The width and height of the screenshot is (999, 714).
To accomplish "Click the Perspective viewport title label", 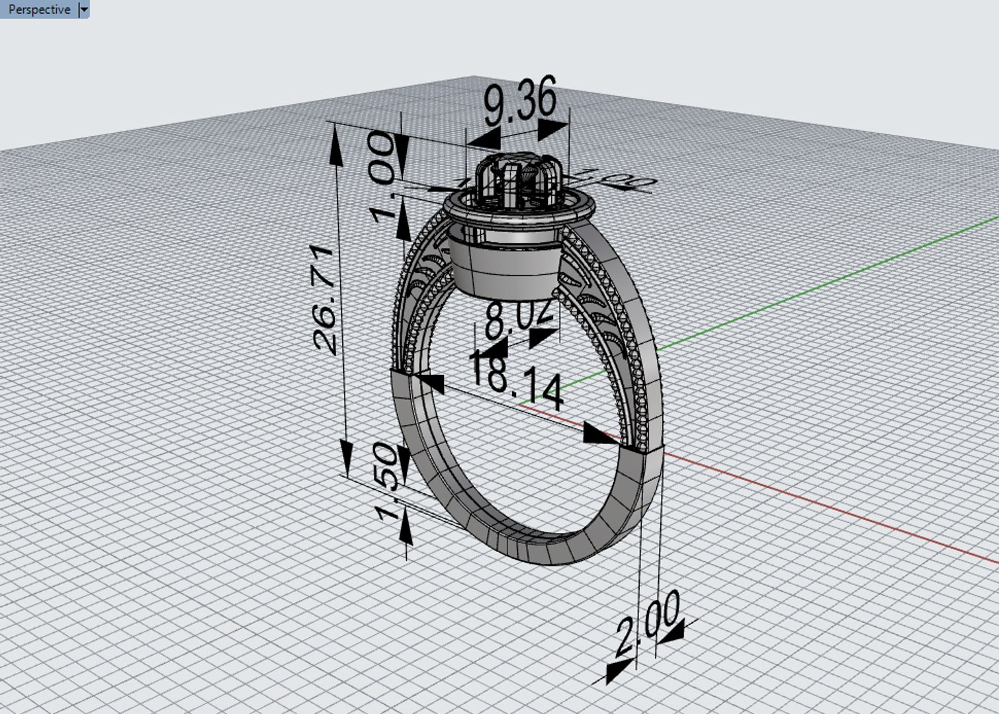I will tap(38, 9).
